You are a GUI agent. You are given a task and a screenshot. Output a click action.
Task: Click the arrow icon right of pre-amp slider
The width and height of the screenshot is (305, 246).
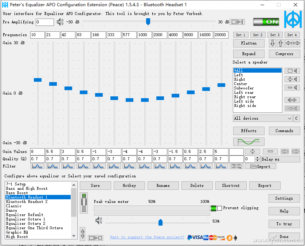coord(237,22)
